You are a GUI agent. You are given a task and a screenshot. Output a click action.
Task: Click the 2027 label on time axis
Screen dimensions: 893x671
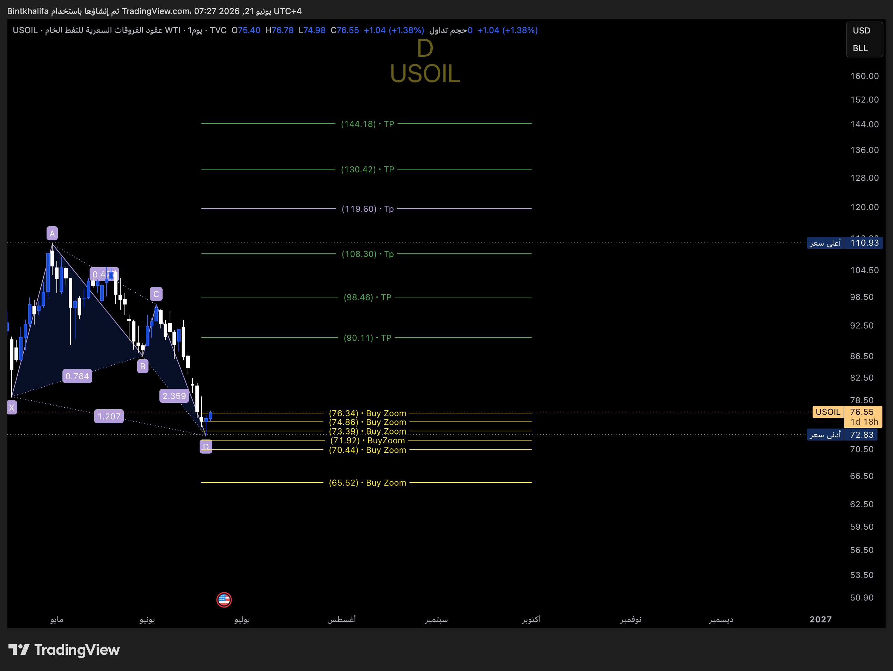[820, 619]
